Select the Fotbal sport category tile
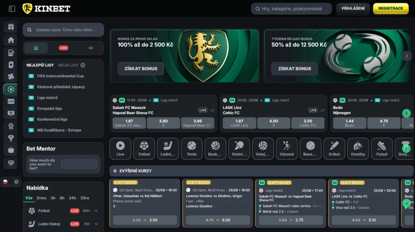This screenshot has width=415, height=232. point(144,148)
